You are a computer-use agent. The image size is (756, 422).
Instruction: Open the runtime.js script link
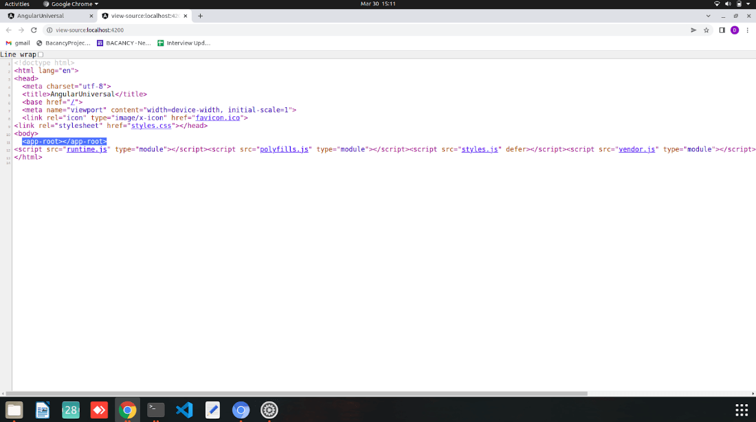coord(87,149)
